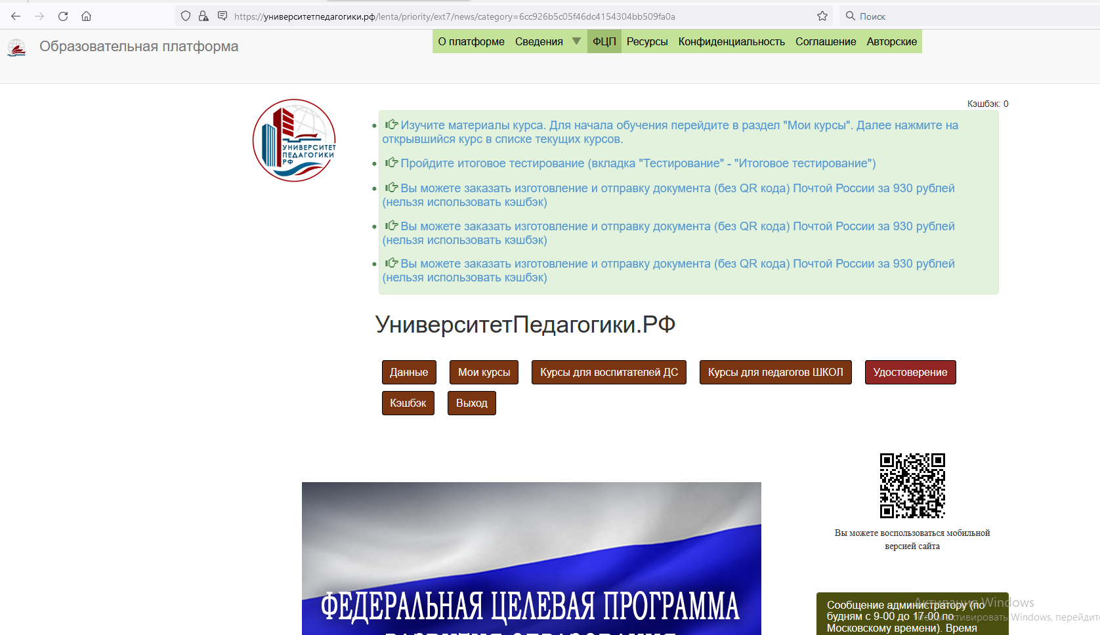Open Курсы для педагогов ШКОЛ
Viewport: 1100px width, 635px height.
[776, 372]
